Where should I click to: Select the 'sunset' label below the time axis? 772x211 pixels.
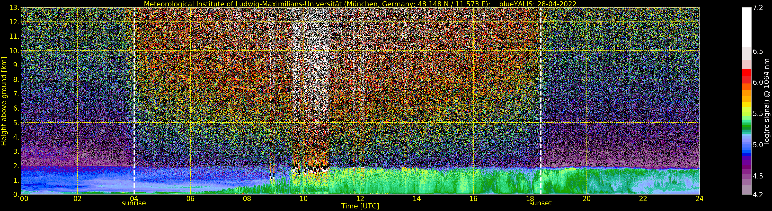click(x=540, y=203)
